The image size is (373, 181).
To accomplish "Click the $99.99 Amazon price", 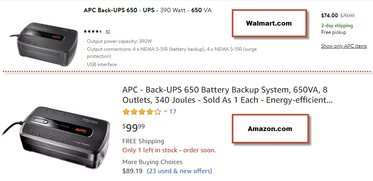I will [134, 127].
